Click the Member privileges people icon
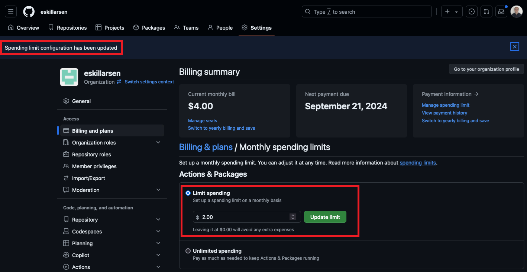 pos(66,166)
